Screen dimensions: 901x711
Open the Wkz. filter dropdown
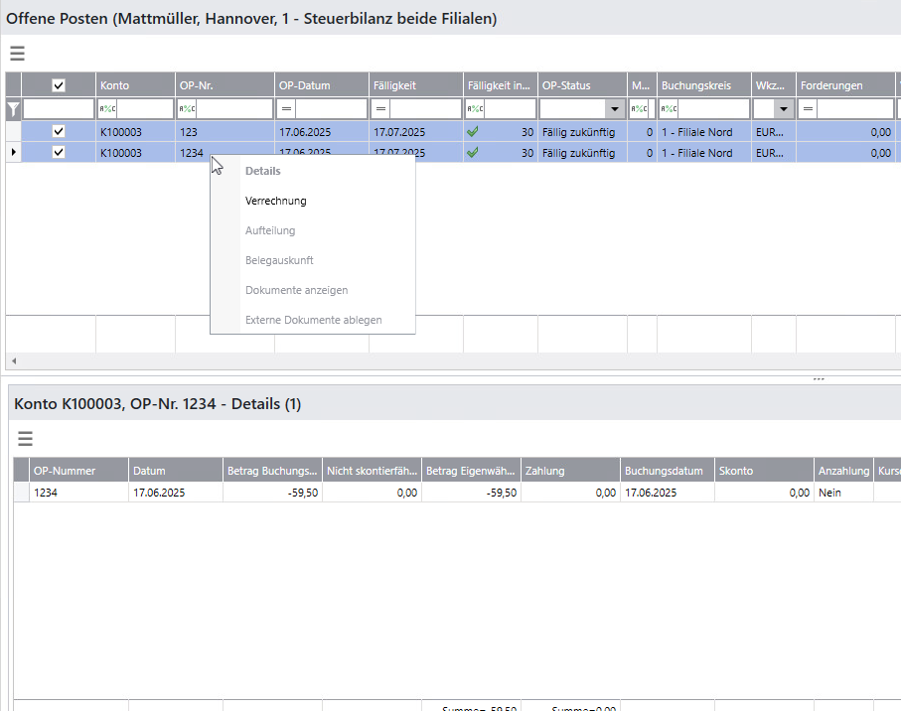coord(784,109)
